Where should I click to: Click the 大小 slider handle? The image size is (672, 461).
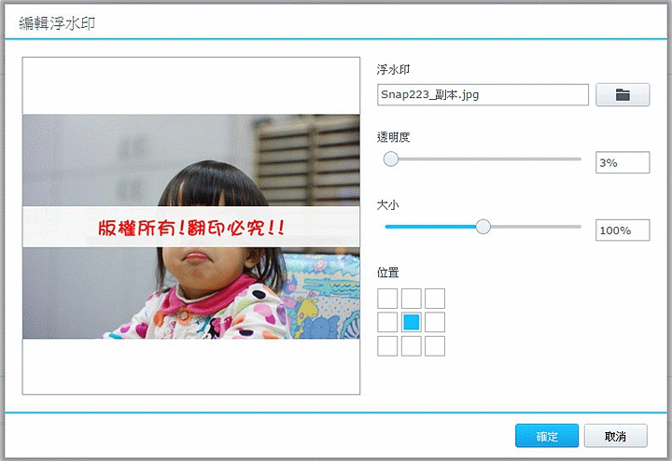483,227
